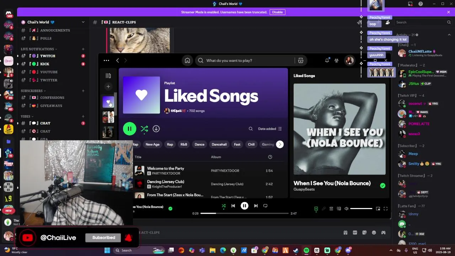Screen dimensions: 455x256
Task: Pause Liked Songs with green button
Action: tap(129, 129)
